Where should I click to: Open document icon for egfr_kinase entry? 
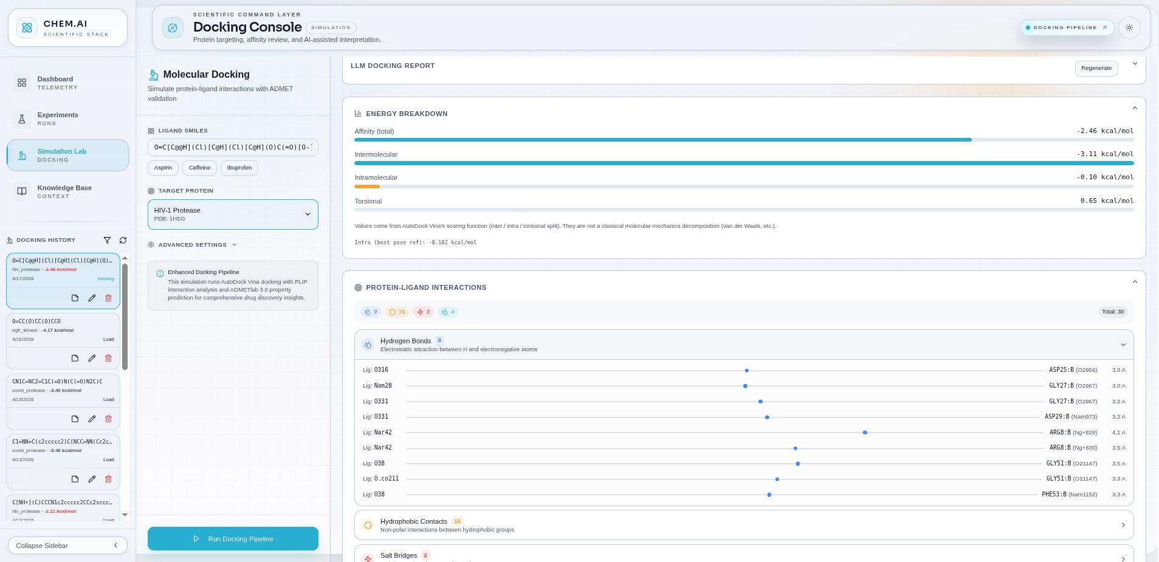pyautogui.click(x=75, y=358)
